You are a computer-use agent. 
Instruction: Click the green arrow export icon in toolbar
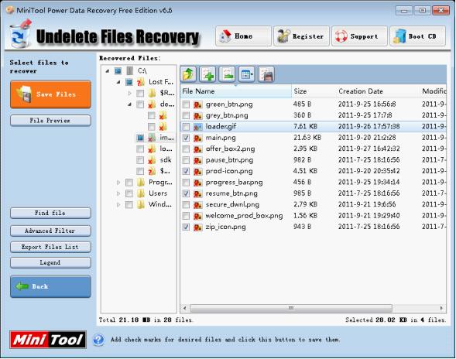227,74
